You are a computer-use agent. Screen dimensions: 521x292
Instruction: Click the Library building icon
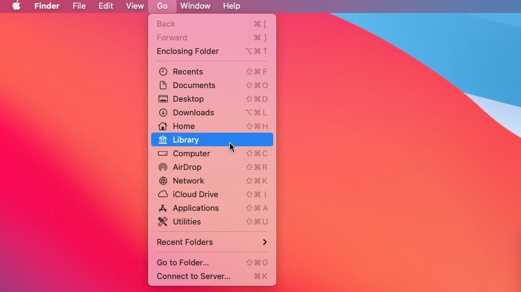(x=163, y=139)
